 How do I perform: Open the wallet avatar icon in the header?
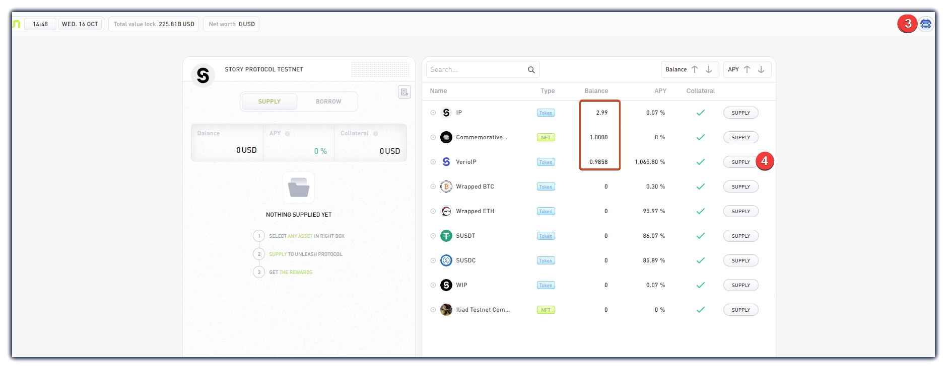(x=925, y=24)
